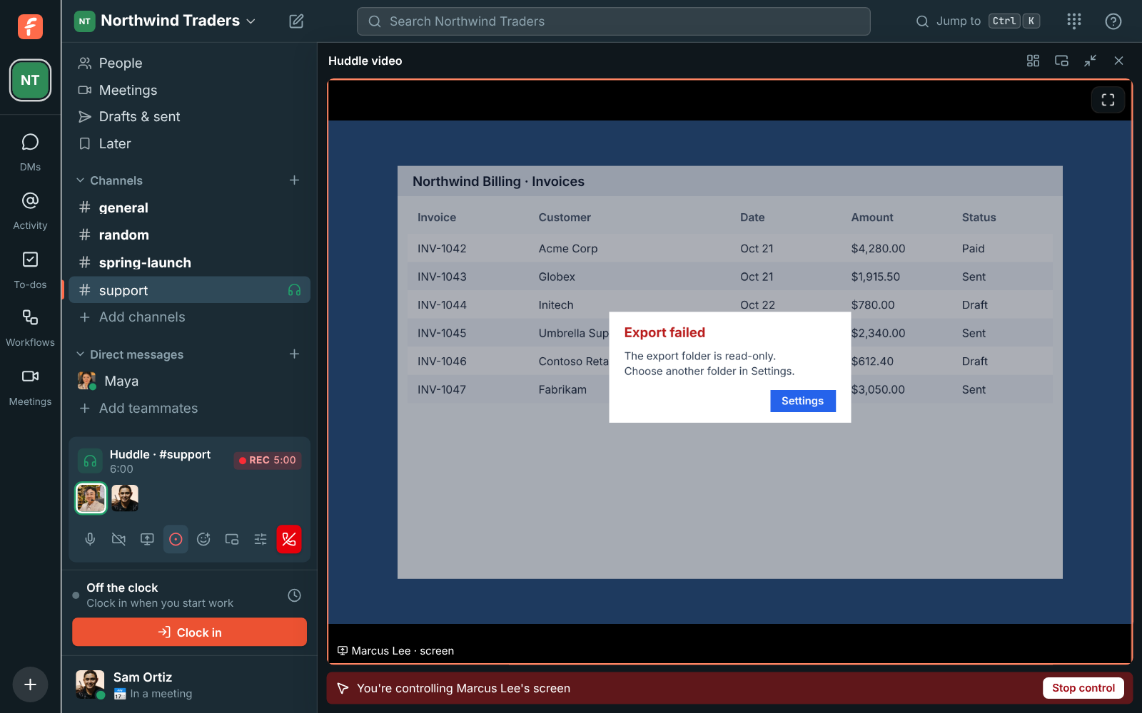The width and height of the screenshot is (1142, 713).
Task: Leave the huddle with the red hang-up button
Action: coord(289,539)
